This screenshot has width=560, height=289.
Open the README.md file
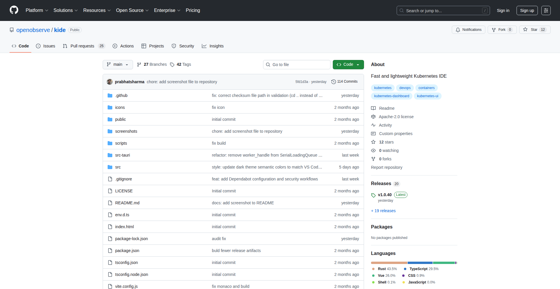pyautogui.click(x=127, y=203)
